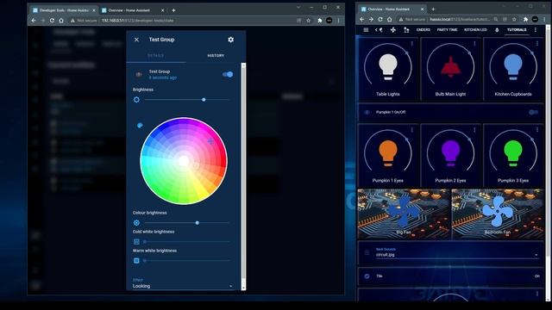
Task: Click the Big Fan picture card
Action: 404,214
